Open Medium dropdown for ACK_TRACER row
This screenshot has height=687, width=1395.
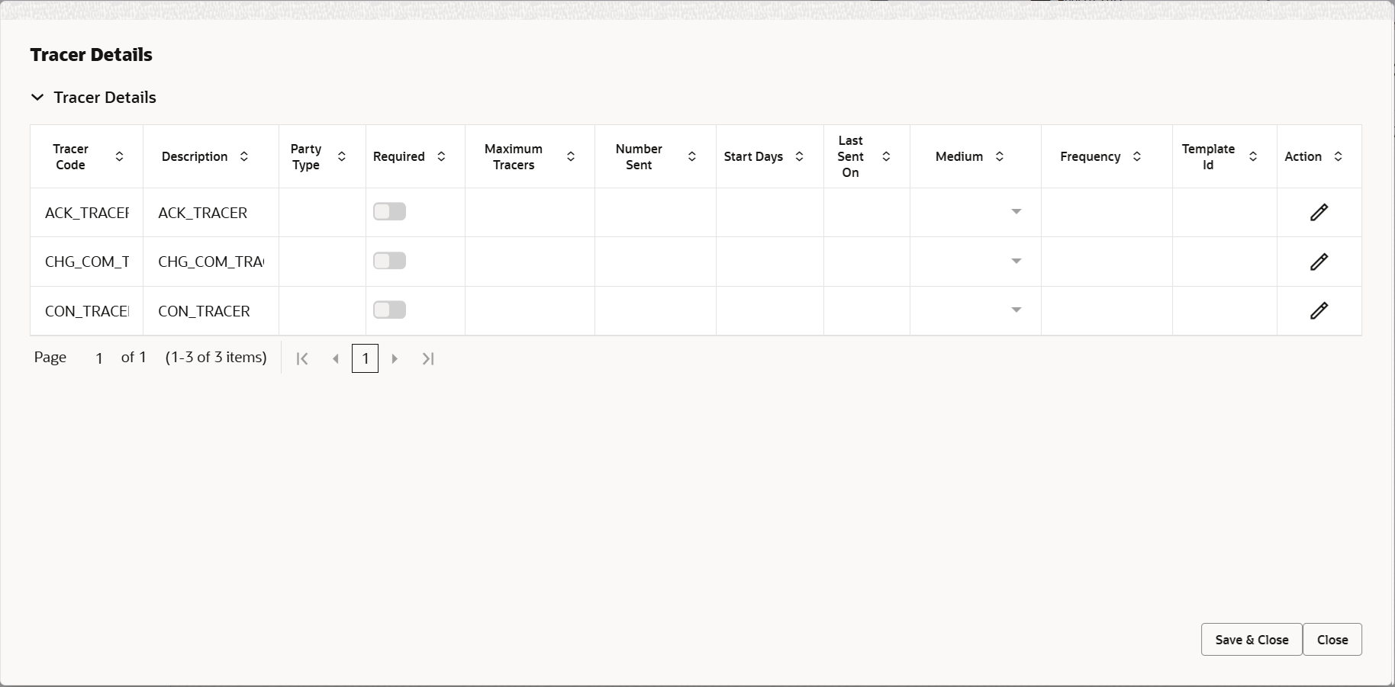pos(1016,211)
